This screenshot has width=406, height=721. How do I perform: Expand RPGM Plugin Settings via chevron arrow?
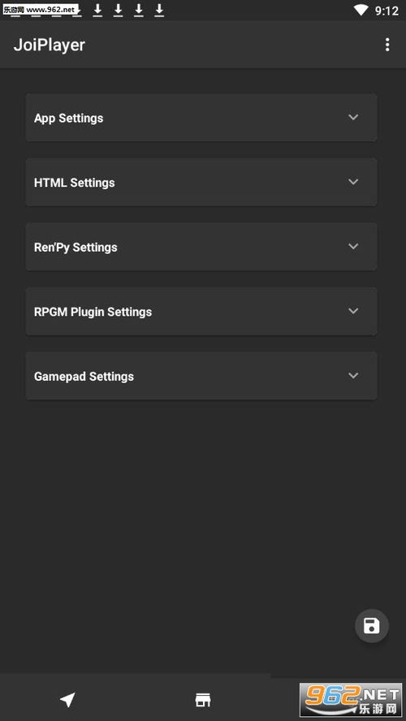[353, 311]
